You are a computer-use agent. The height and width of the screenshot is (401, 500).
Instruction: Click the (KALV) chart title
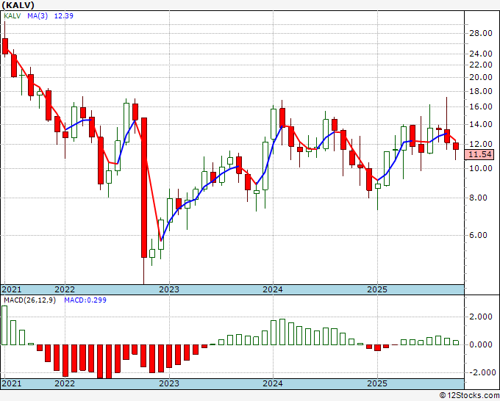point(18,5)
